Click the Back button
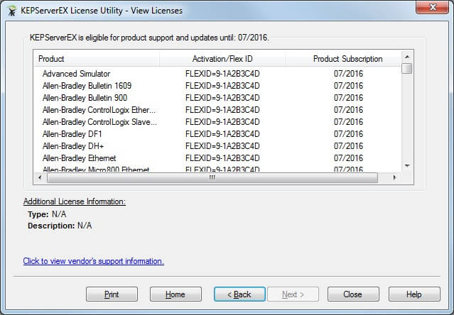This screenshot has width=454, height=315. [x=239, y=294]
